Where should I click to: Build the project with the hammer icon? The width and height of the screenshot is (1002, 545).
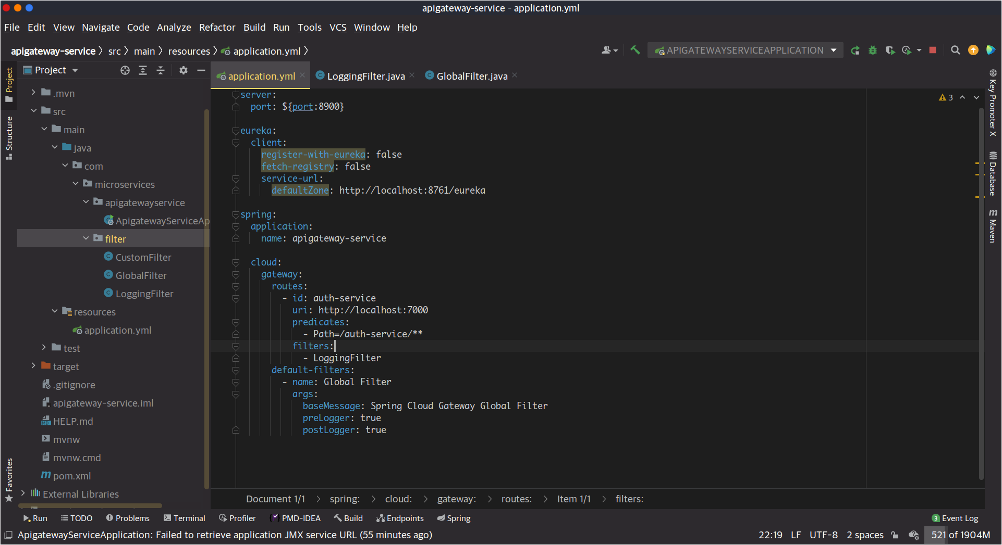coord(635,50)
